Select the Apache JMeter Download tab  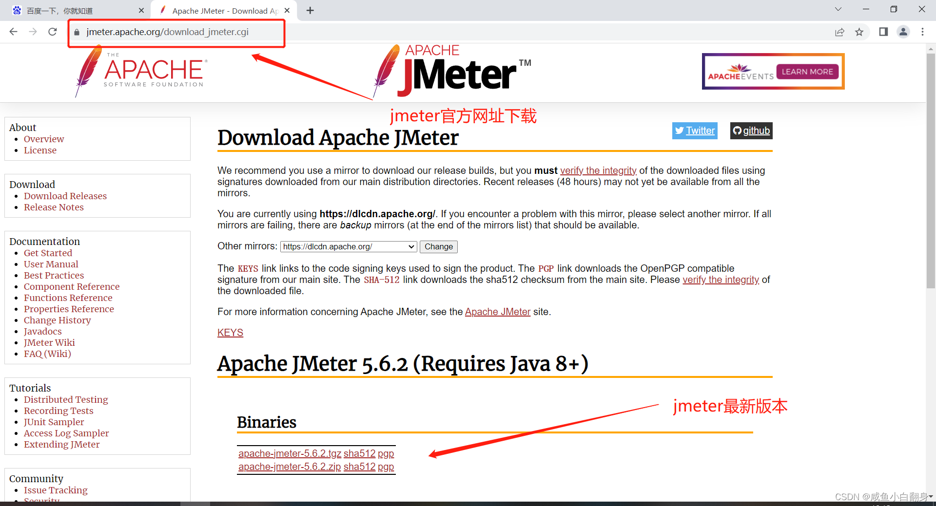224,11
